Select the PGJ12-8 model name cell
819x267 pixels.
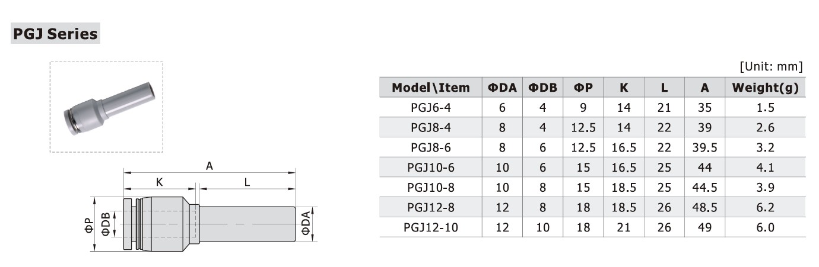tap(430, 207)
